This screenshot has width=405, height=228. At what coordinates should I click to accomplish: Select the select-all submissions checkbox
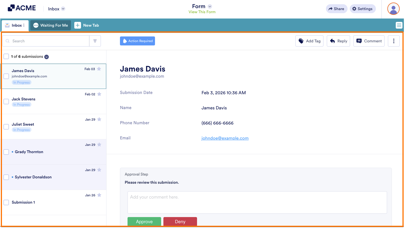(6, 56)
